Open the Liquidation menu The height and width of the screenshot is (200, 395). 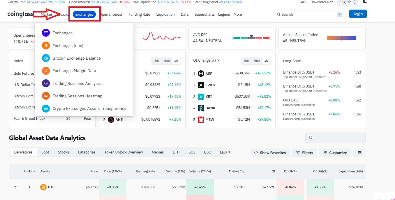(165, 14)
